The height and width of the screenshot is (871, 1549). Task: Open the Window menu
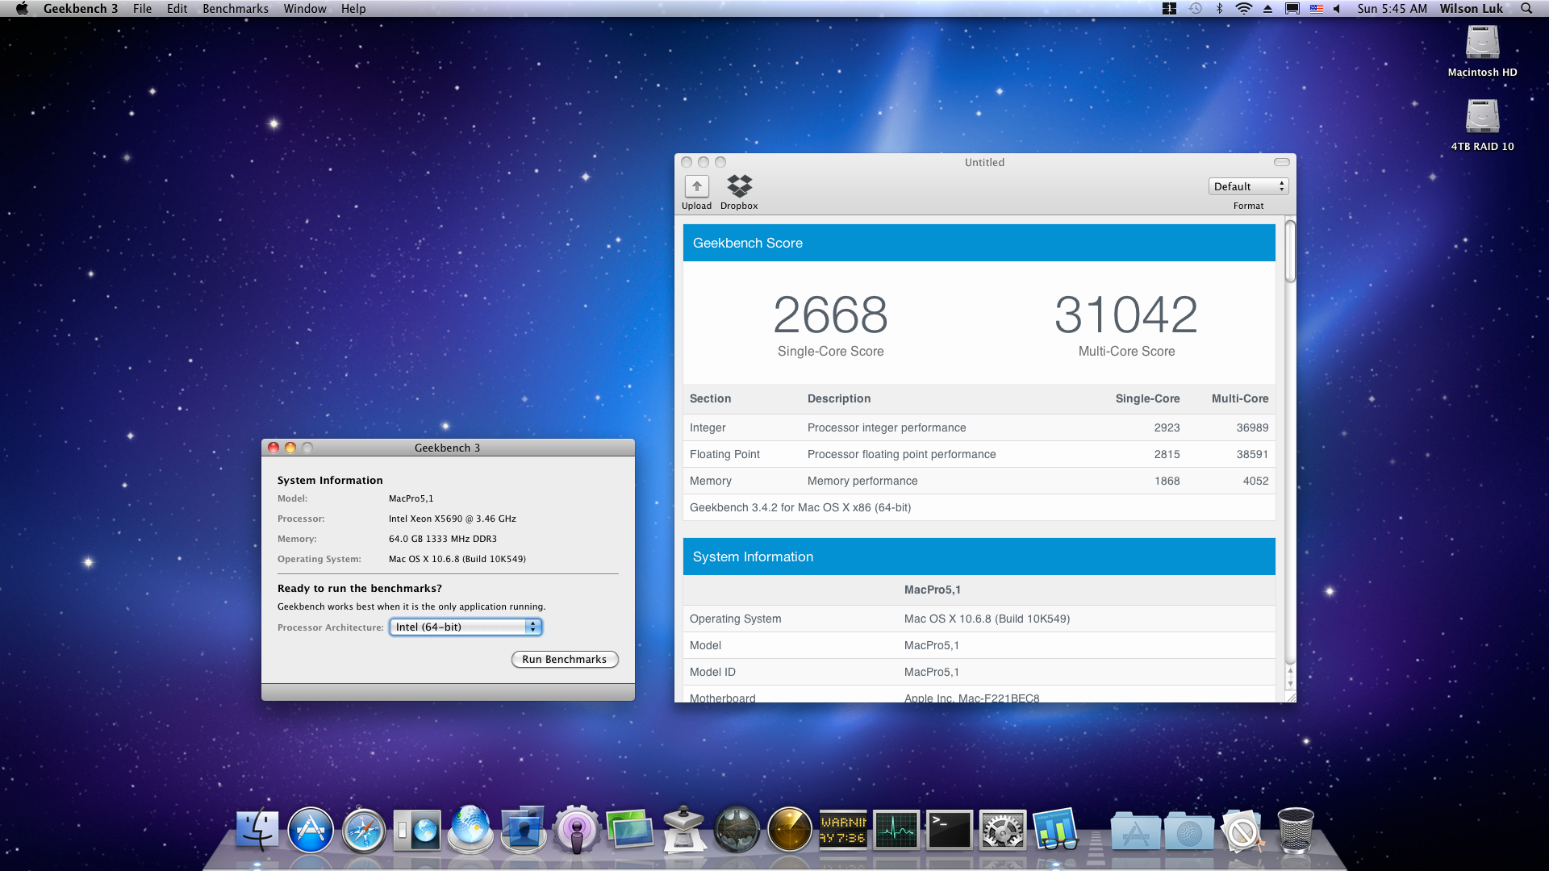coord(305,8)
